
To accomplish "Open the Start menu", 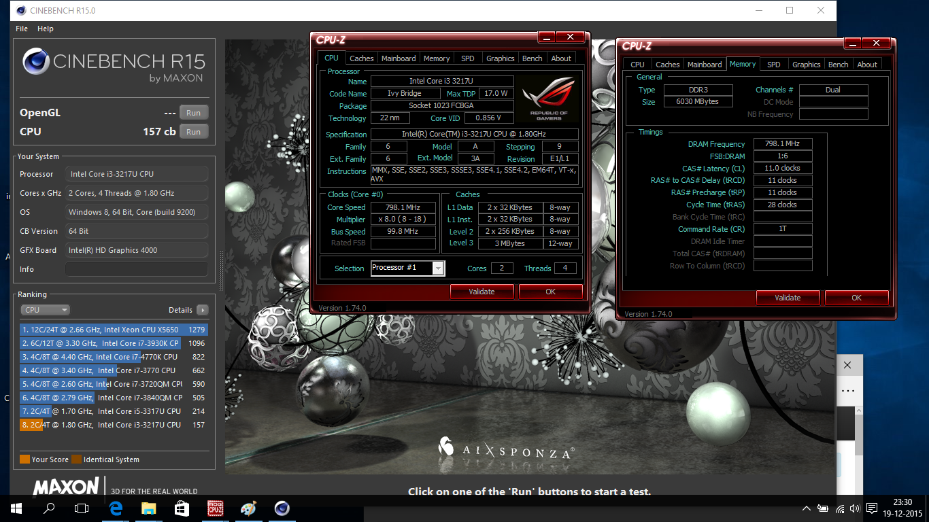I will tap(16, 508).
